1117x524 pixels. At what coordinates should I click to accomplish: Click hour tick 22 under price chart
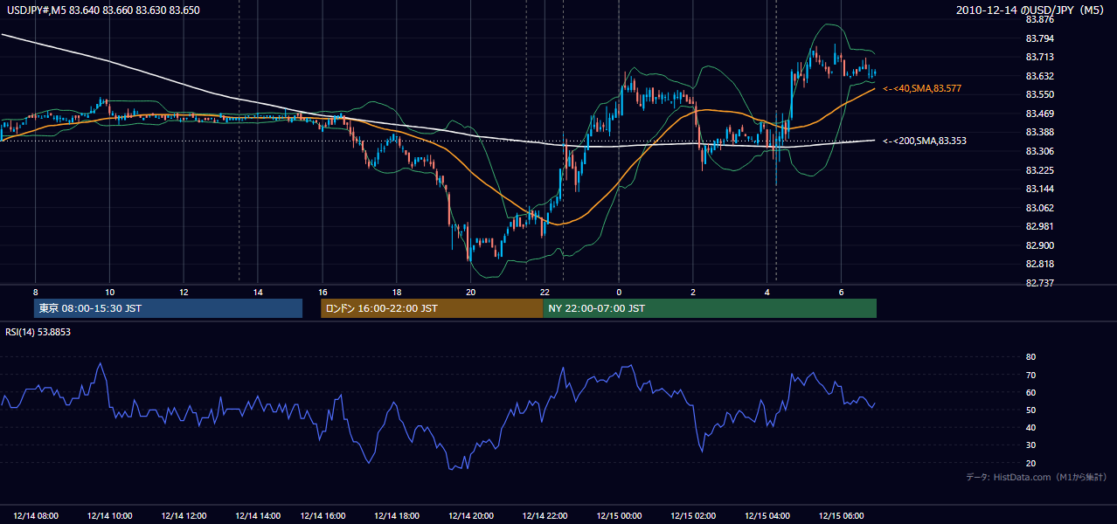pos(545,292)
